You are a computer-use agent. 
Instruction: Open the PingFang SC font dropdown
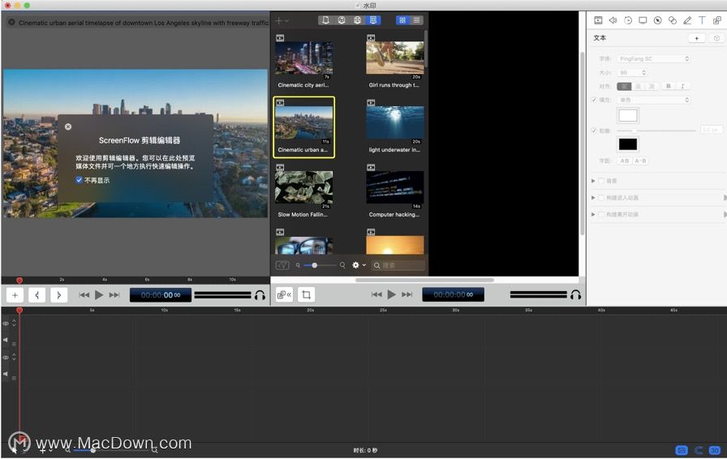[654, 59]
